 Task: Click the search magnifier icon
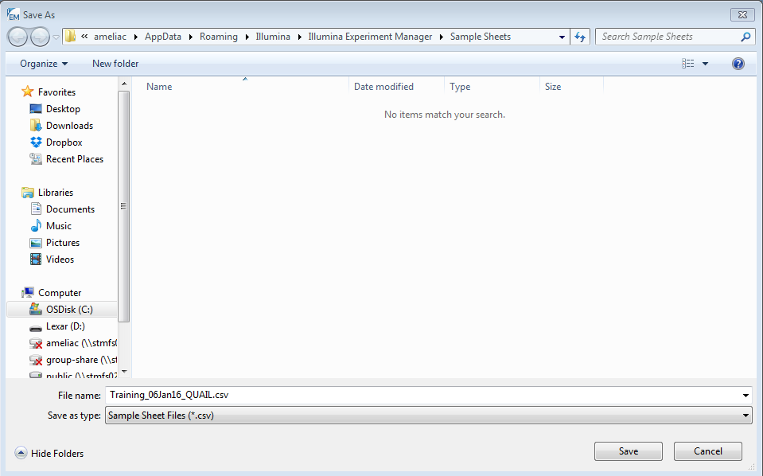tap(745, 37)
